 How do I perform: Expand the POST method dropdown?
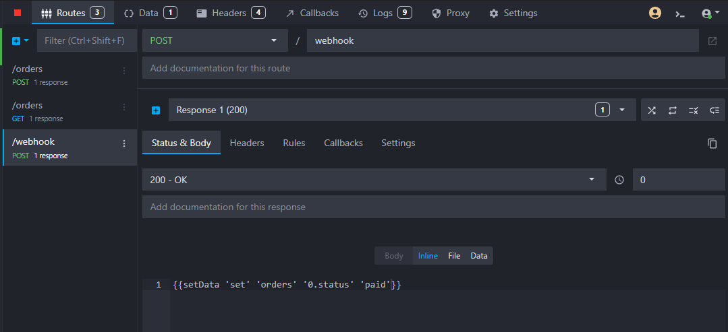click(x=274, y=41)
